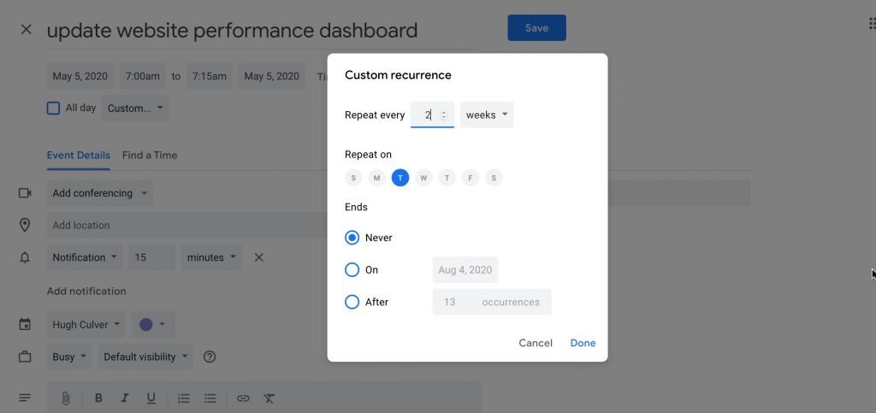Select the Never radio button
Viewport: 876px width, 413px height.
(352, 238)
